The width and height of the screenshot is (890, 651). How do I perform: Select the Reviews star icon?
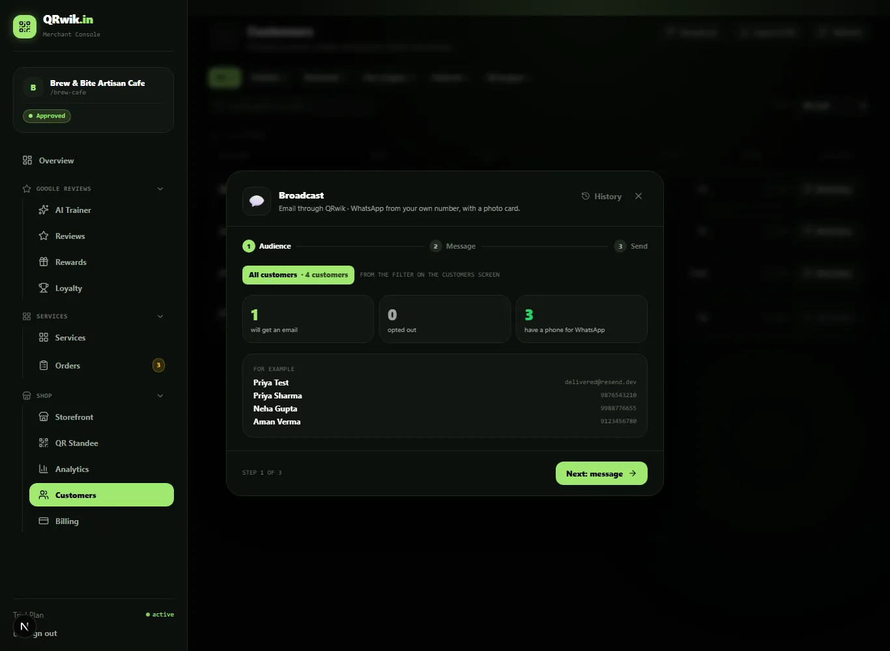[x=44, y=236]
